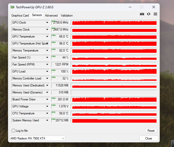
Task: Click the GPU Load history graph
Action: click(x=114, y=71)
